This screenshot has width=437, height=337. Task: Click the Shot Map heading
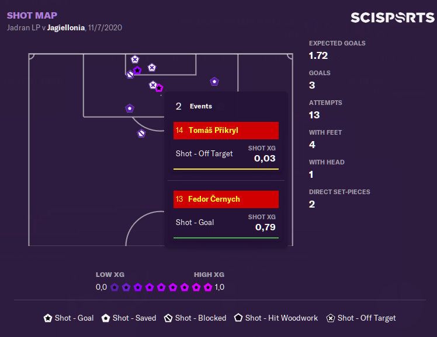(x=32, y=16)
